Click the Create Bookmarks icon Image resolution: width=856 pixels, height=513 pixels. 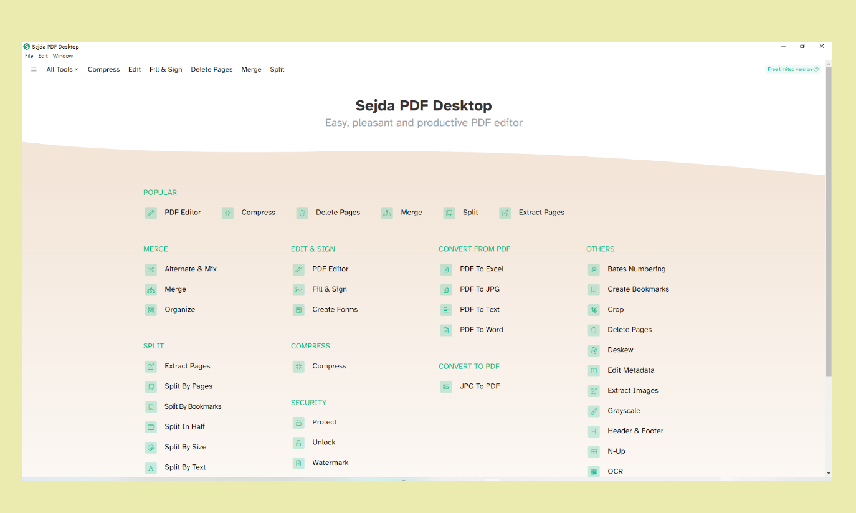point(594,290)
